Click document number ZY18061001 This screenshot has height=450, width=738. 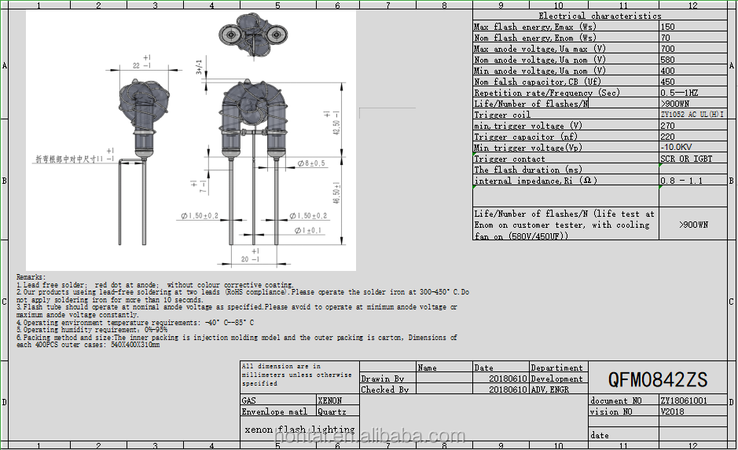684,401
